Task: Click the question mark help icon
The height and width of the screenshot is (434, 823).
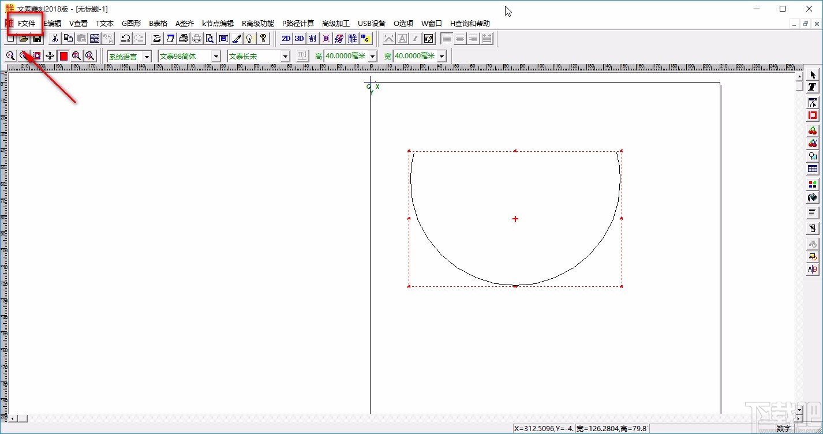Action: 263,39
